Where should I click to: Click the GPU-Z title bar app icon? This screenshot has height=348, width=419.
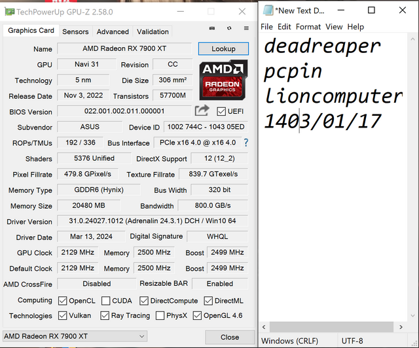(x=9, y=11)
